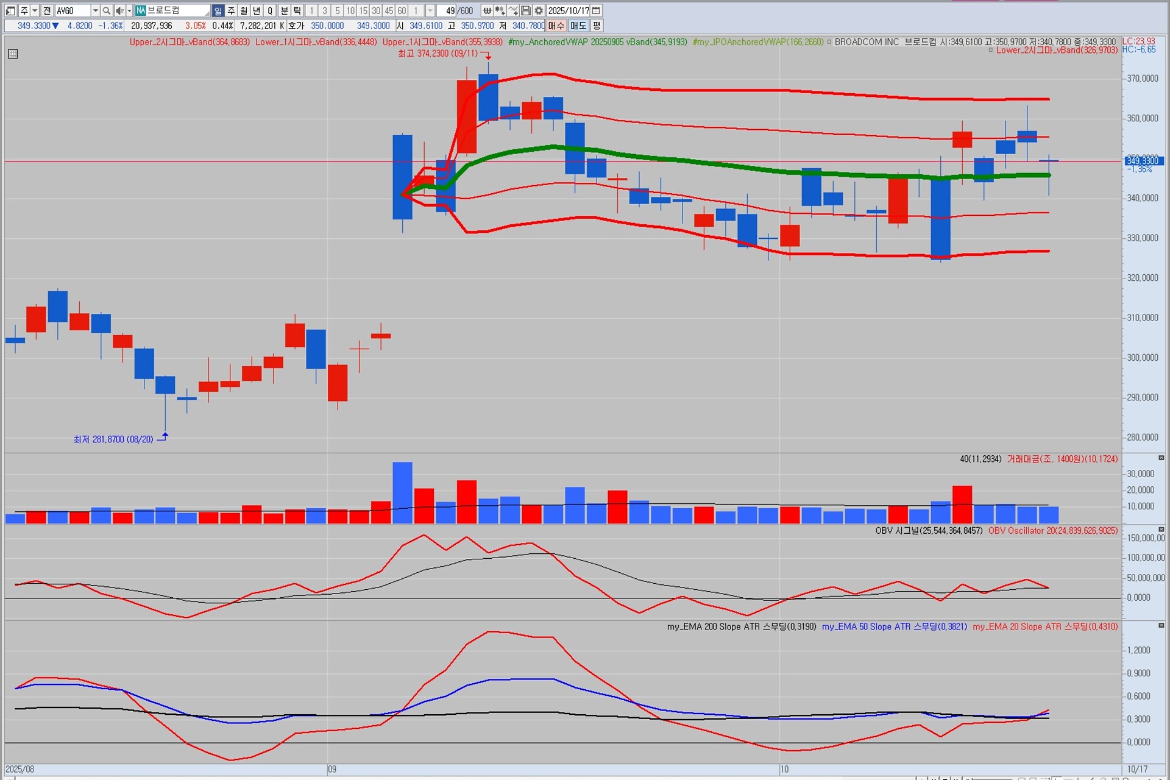Switch to monthly (월) period
This screenshot has width=1170, height=780.
pyautogui.click(x=244, y=10)
